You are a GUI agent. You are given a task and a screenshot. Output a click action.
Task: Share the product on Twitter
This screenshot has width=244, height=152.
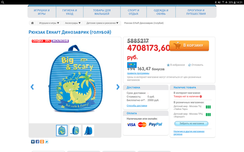click(47, 142)
